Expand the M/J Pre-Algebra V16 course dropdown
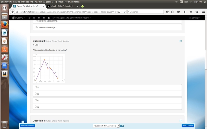This screenshot has width=207, height=129. click(x=72, y=18)
